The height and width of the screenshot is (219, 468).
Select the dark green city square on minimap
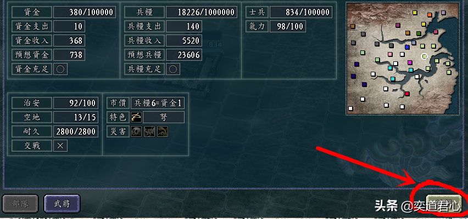coord(419,33)
